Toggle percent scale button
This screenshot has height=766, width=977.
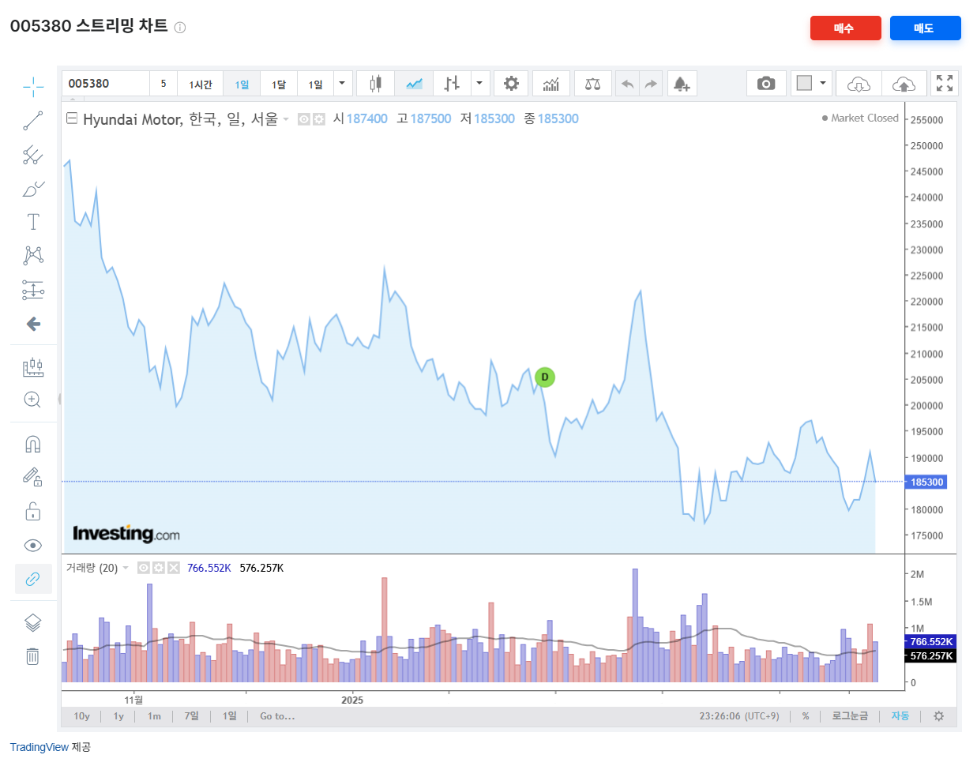806,716
